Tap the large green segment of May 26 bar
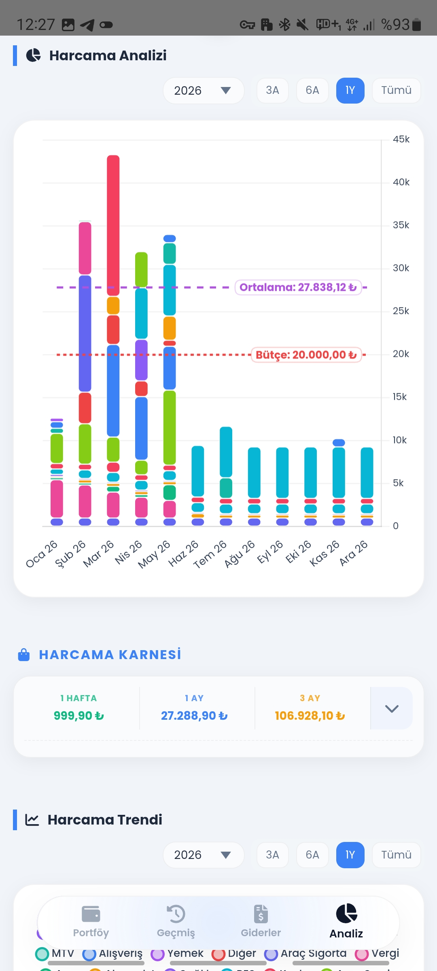Image resolution: width=437 pixels, height=971 pixels. click(x=170, y=428)
